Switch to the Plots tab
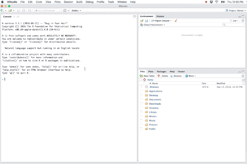The height and width of the screenshot is (164, 247). pos(151,72)
